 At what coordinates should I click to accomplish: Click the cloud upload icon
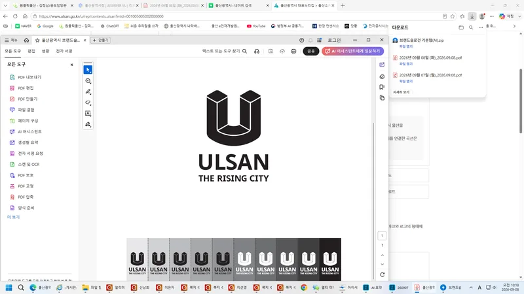pos(282,51)
